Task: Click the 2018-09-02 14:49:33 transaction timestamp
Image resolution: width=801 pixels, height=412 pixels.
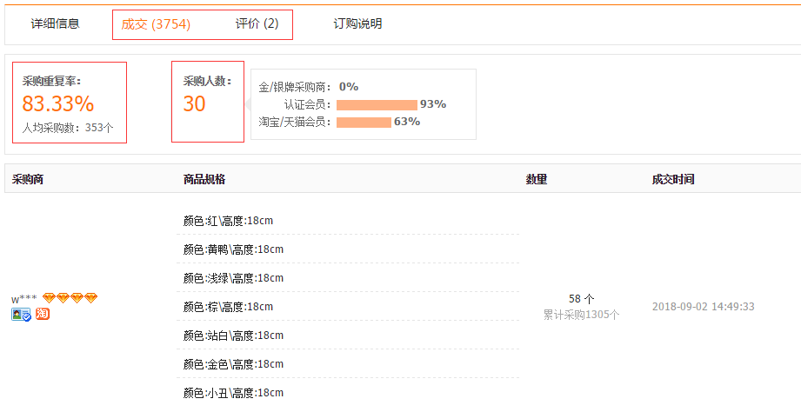Action: (x=704, y=307)
